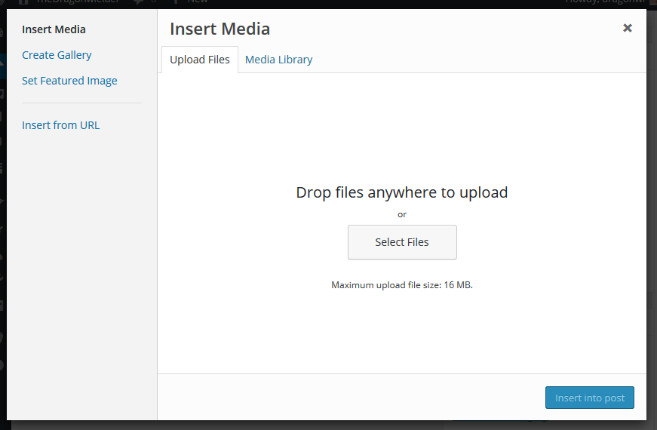Click the 'Drop files anywhere to upload' text
This screenshot has height=430, width=657.
[401, 192]
